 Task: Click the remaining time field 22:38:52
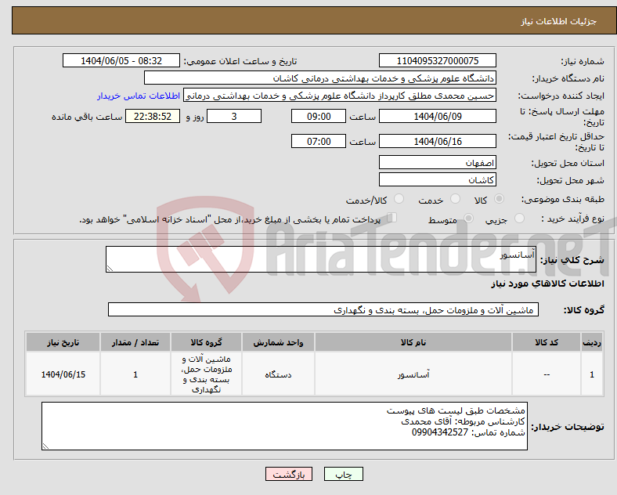click(x=152, y=117)
